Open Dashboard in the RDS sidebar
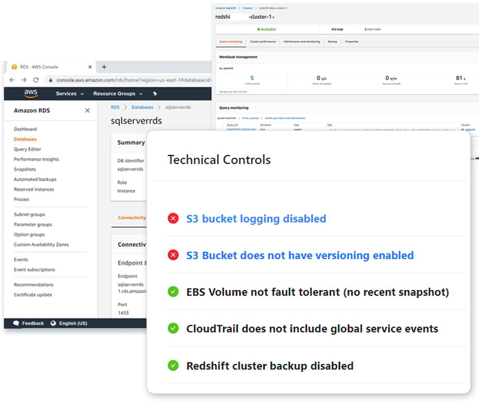This screenshot has width=479, height=405. [25, 129]
